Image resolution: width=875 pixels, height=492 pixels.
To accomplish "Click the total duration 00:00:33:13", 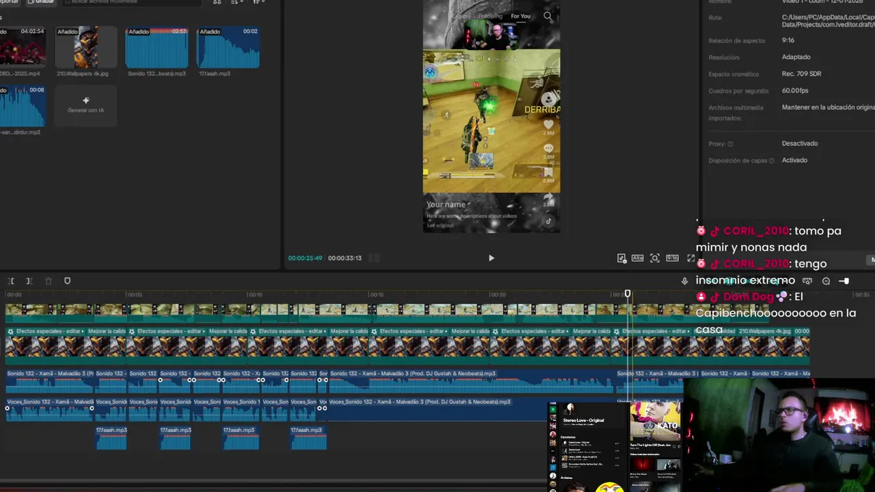I will (x=345, y=258).
